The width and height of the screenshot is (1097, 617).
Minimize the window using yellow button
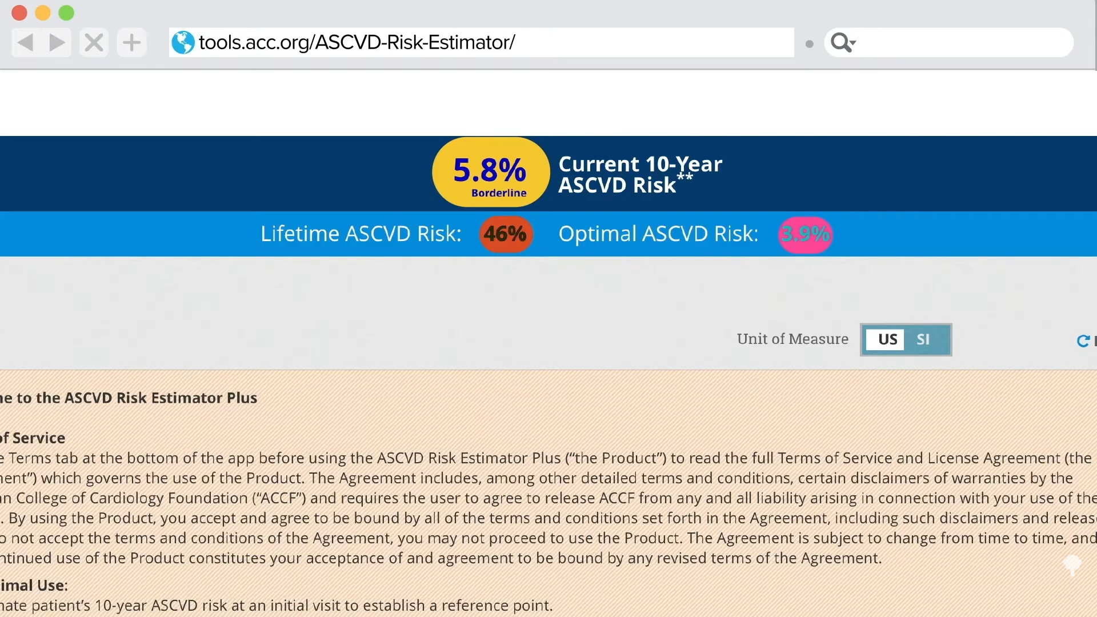pos(43,13)
